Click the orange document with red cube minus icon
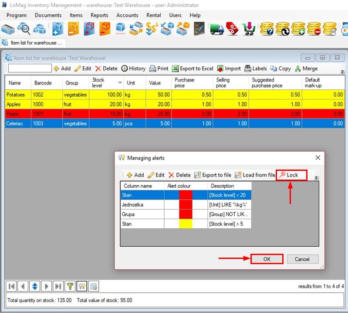This screenshot has width=348, height=313. (105, 29)
